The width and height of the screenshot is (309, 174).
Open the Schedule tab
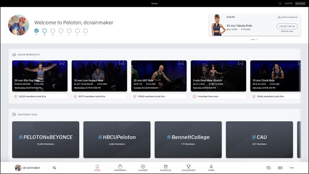click(x=166, y=168)
